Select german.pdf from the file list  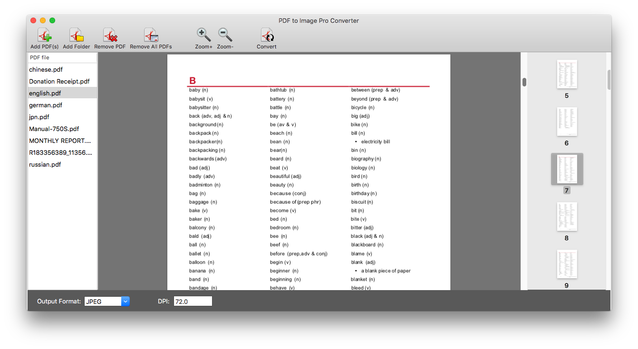(46, 105)
